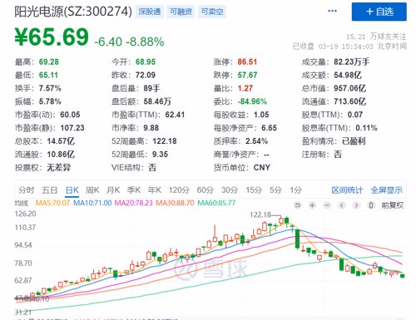This screenshot has height=320, width=416.
Task: Click the 可卖空 tag
Action: coord(212,12)
